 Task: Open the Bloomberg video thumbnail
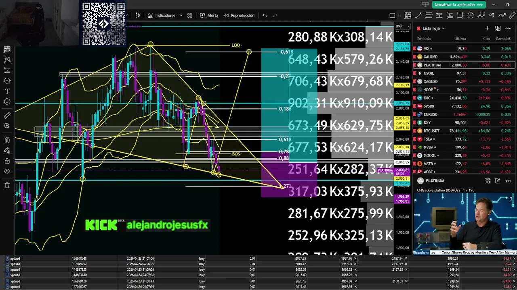coord(464,224)
